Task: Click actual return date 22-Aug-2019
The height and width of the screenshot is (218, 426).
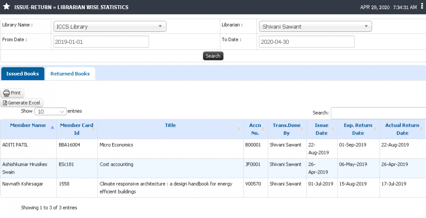Action: 395,145
